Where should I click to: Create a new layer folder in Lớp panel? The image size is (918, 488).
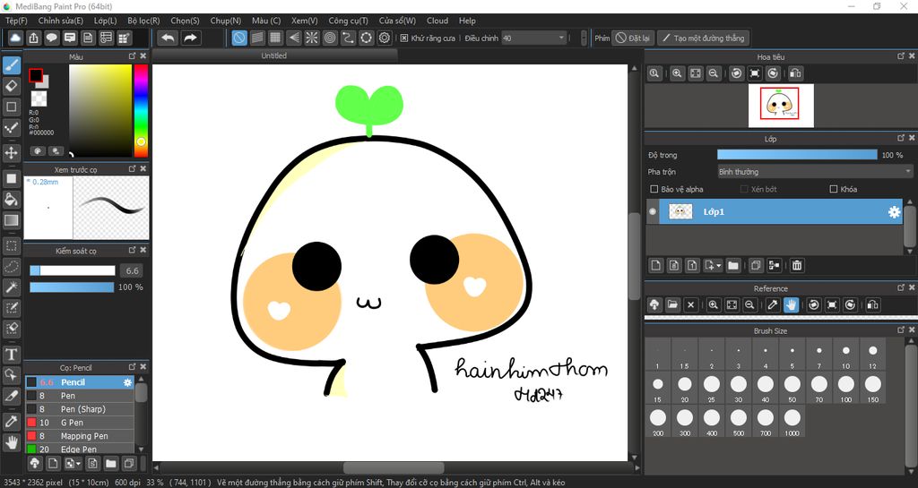click(733, 265)
